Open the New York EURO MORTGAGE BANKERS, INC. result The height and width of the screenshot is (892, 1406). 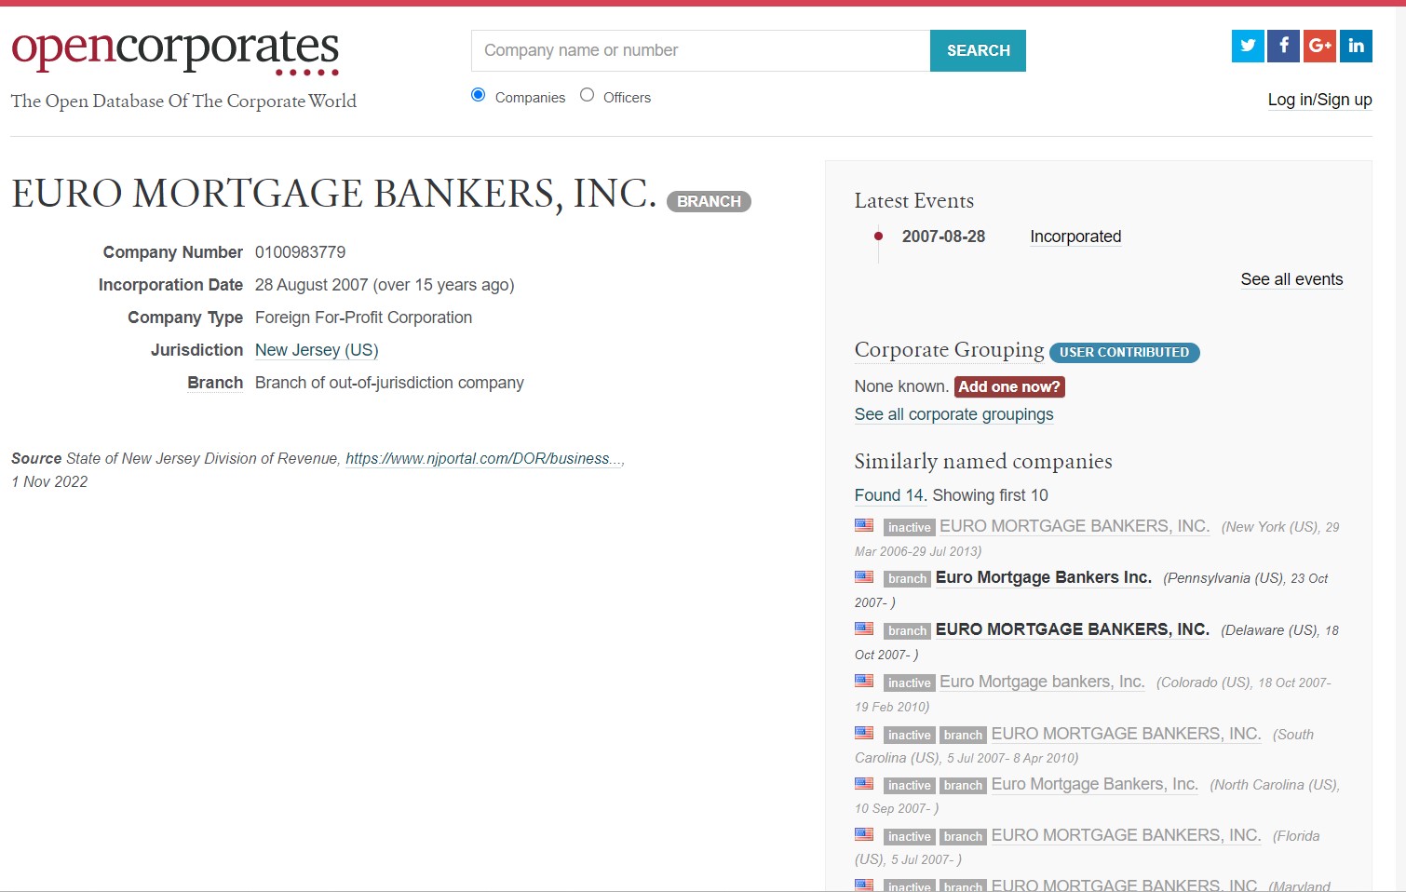[x=1075, y=526]
